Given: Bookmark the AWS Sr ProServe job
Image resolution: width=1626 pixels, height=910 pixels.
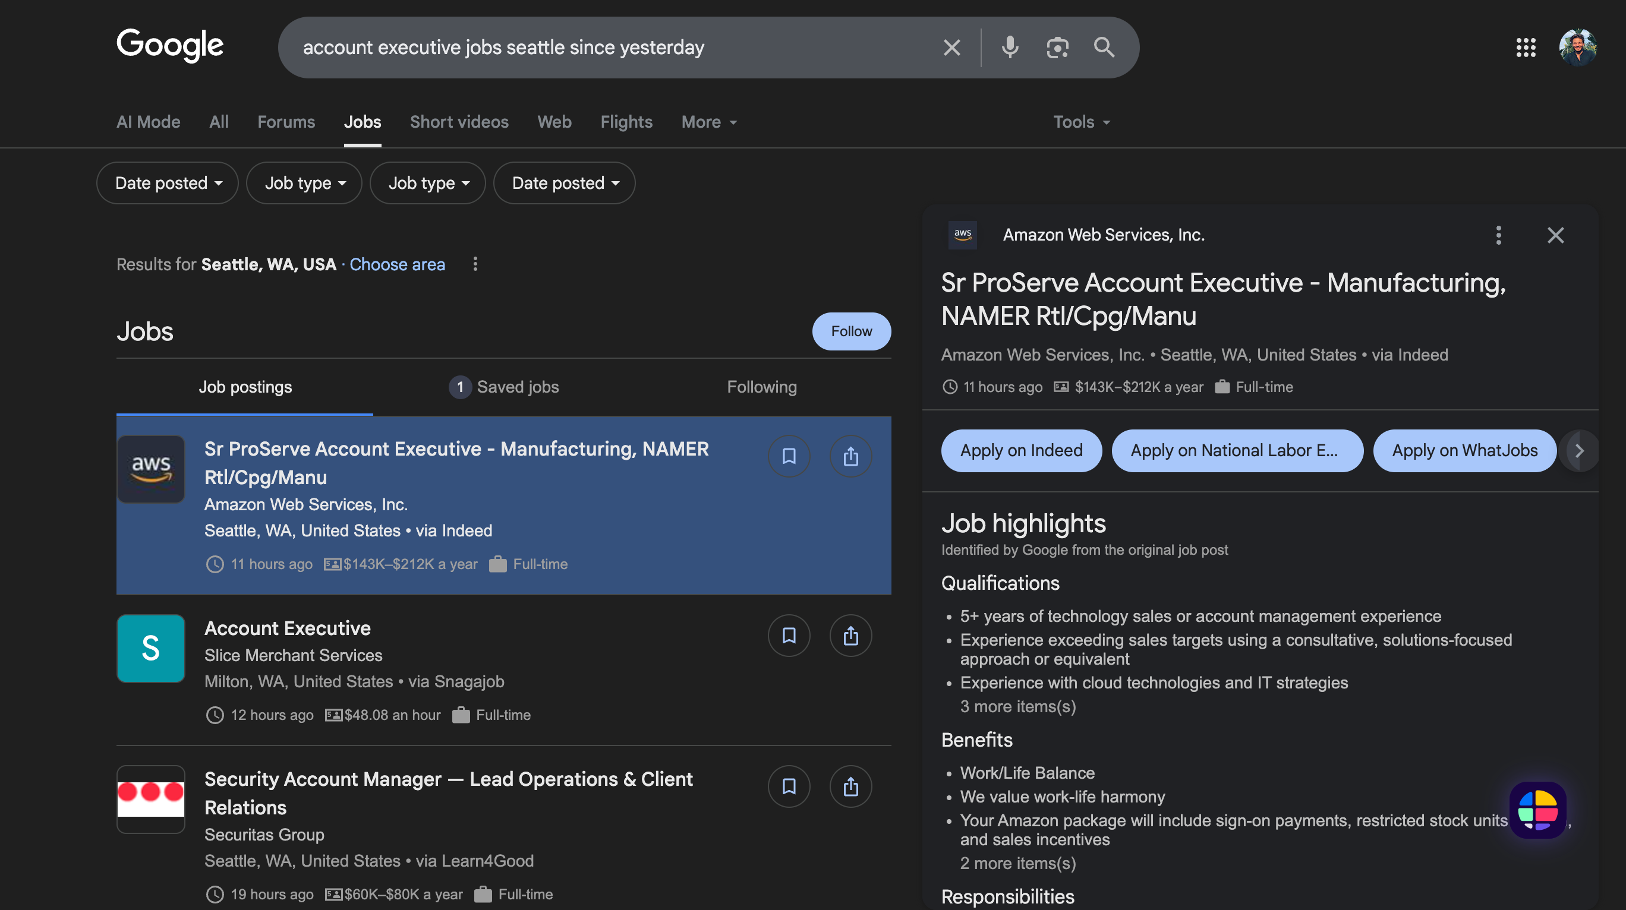Looking at the screenshot, I should 789,456.
